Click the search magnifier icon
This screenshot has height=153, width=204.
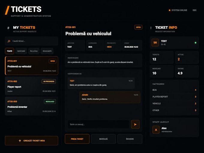9,41
